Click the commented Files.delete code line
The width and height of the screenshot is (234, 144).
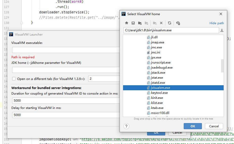click(x=79, y=18)
